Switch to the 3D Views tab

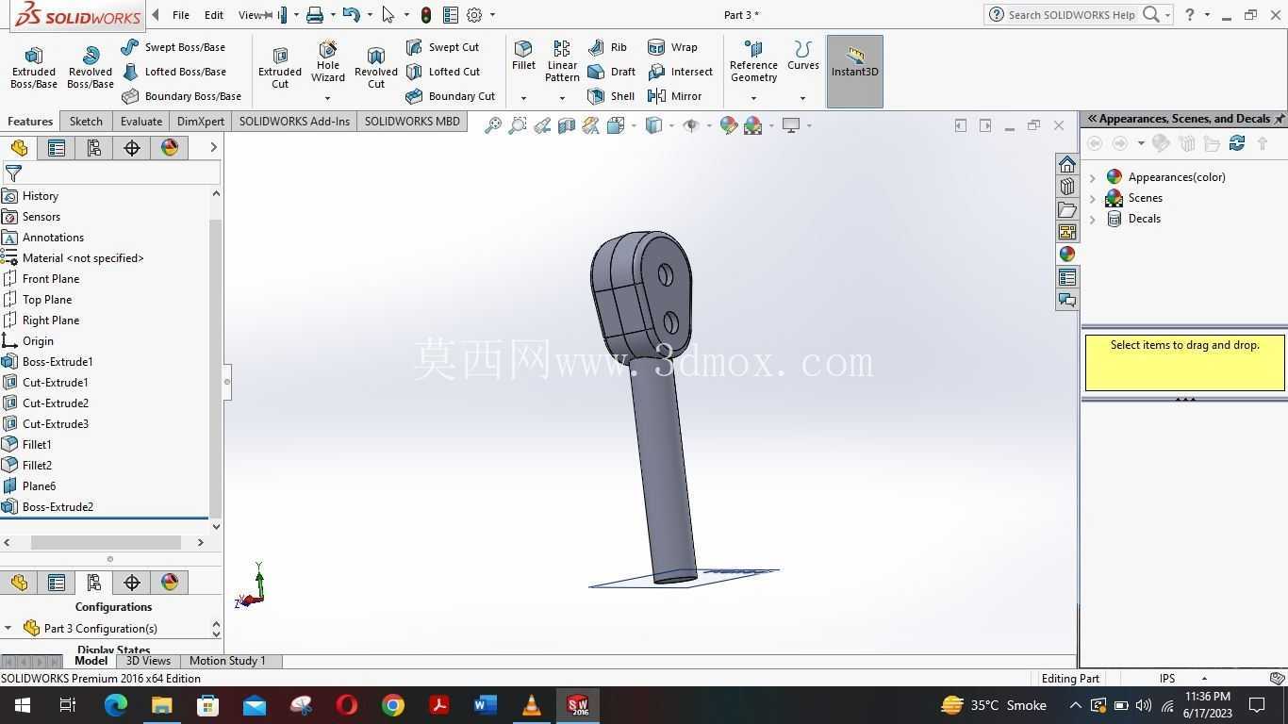click(x=149, y=661)
